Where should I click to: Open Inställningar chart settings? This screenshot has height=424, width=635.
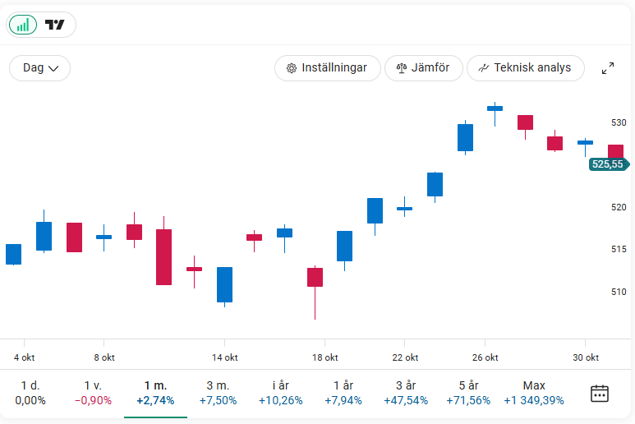[327, 68]
